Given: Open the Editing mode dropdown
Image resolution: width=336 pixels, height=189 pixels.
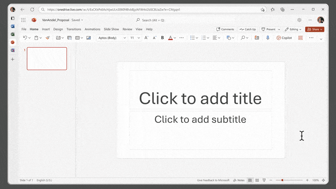Looking at the screenshot, I should coord(293,29).
